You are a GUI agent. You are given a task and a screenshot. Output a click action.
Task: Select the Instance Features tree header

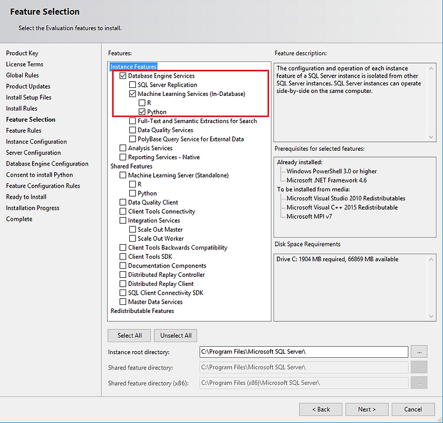tap(134, 66)
